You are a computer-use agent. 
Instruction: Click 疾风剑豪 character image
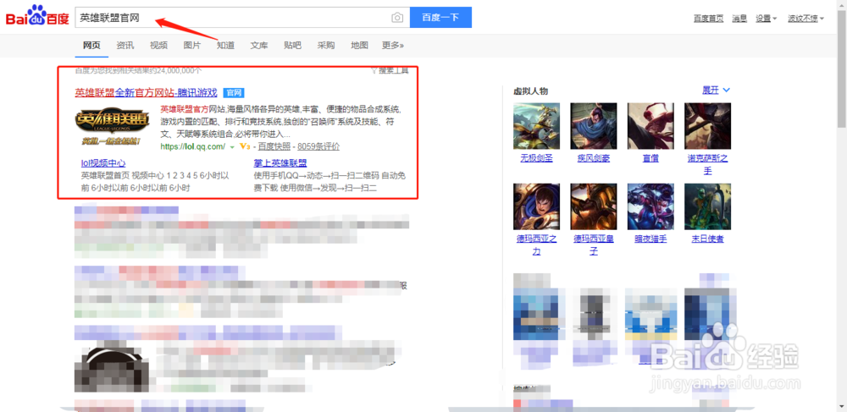point(594,126)
